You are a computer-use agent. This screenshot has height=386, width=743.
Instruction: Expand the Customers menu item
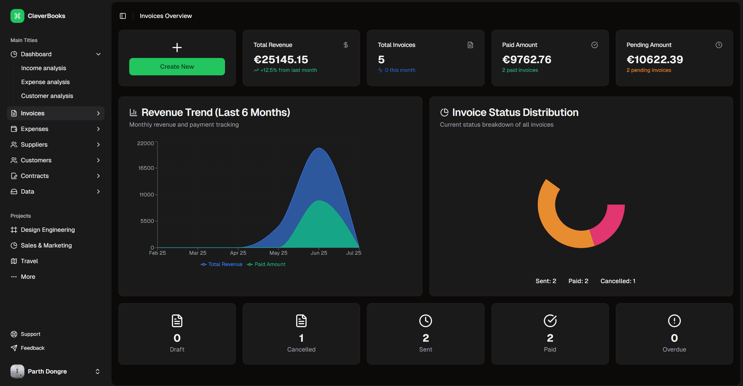pyautogui.click(x=98, y=160)
